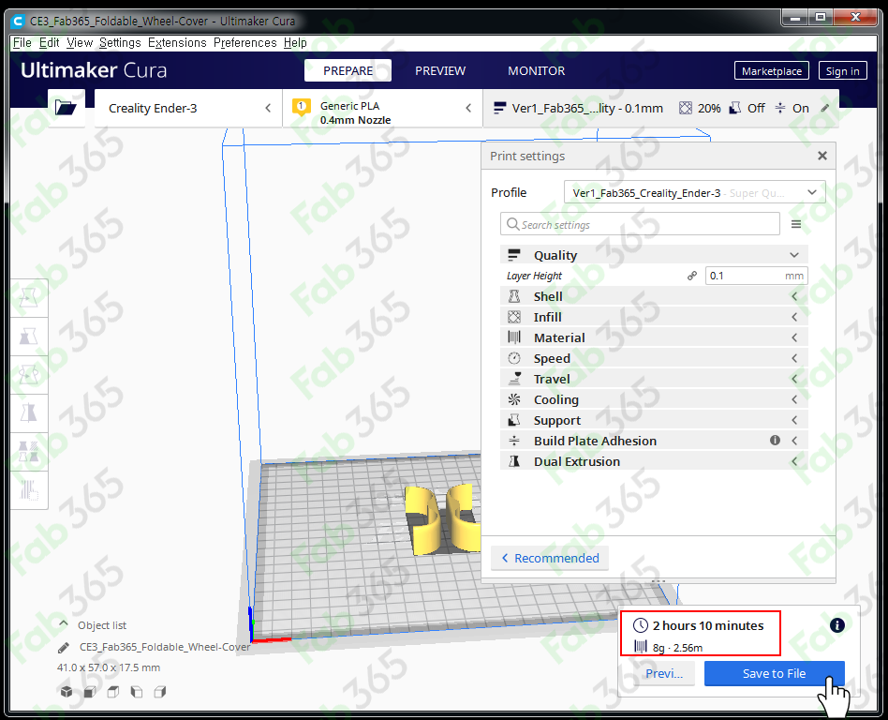Screen dimensions: 888x720
Task: Click the info icon near the print time
Action: click(x=837, y=624)
